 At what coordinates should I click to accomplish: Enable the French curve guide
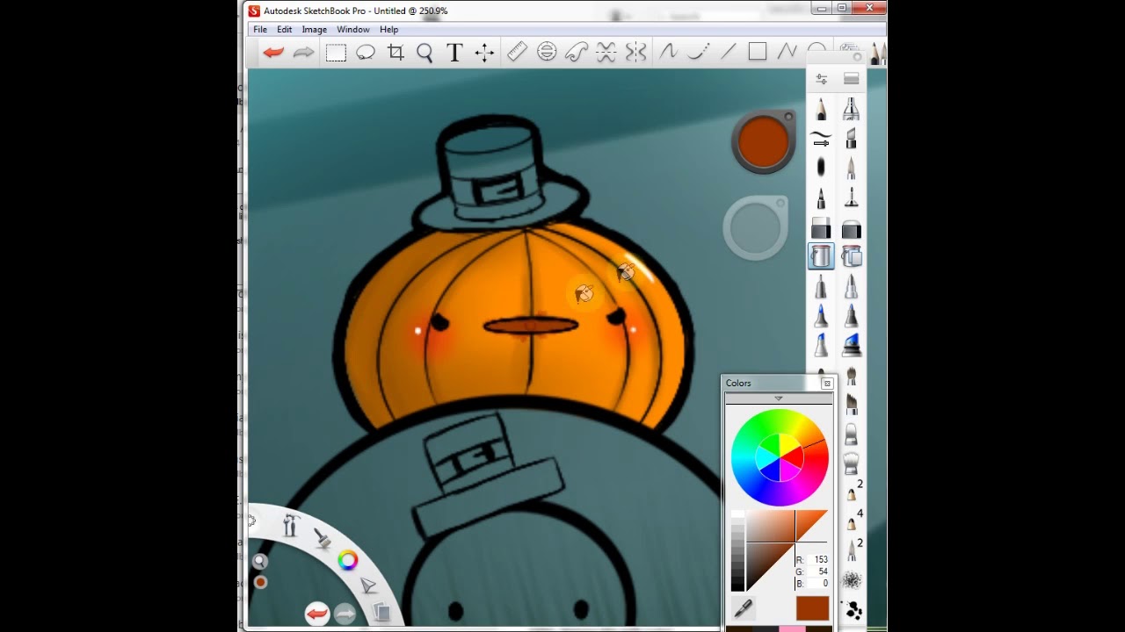577,52
